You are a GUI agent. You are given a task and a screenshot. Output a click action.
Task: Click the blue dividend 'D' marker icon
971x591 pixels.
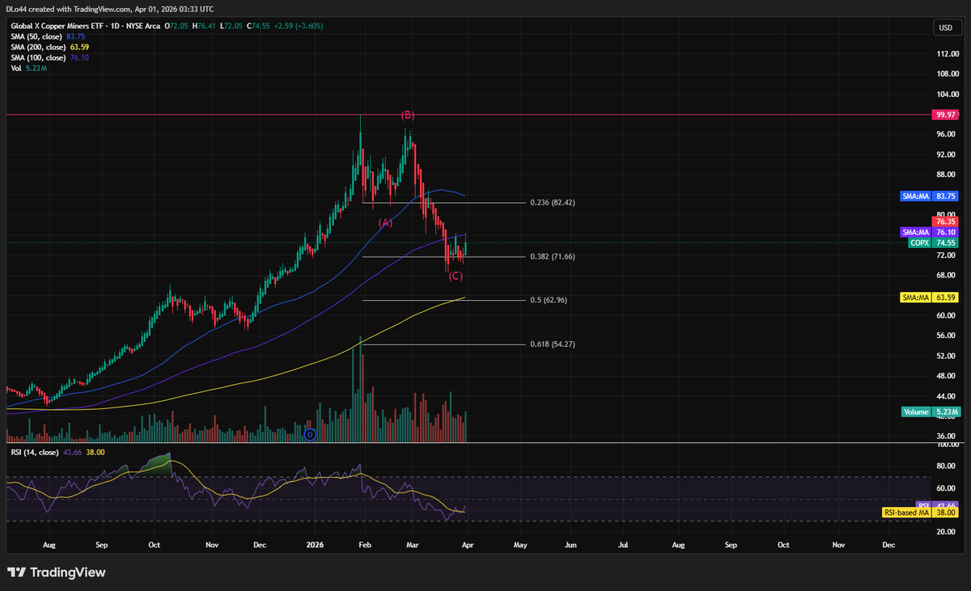tap(309, 435)
